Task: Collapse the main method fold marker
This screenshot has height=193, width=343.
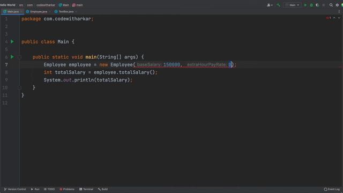Action: click(x=19, y=57)
